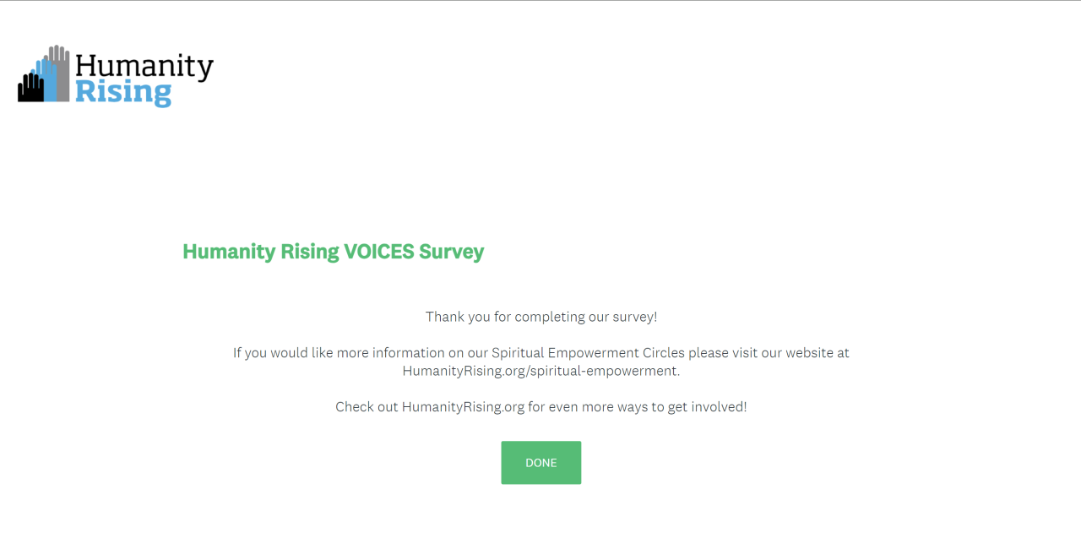The width and height of the screenshot is (1081, 560).
Task: Click the black hand in the logo
Action: [x=30, y=89]
